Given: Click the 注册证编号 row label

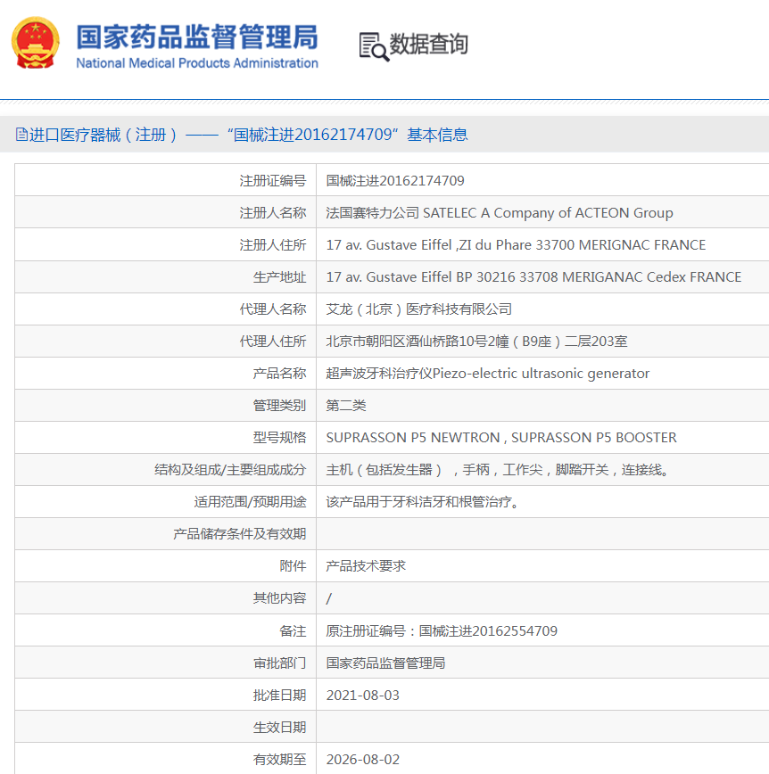Looking at the screenshot, I should [273, 181].
